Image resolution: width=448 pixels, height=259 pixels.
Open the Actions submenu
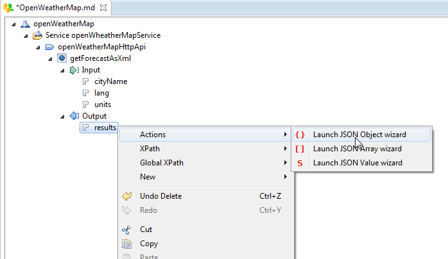point(204,135)
